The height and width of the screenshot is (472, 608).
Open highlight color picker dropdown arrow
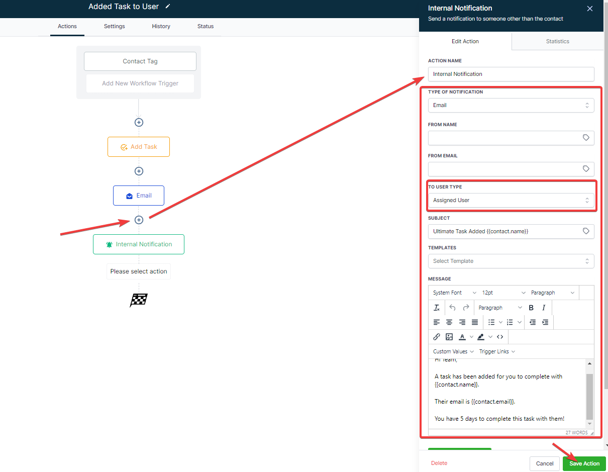point(490,337)
